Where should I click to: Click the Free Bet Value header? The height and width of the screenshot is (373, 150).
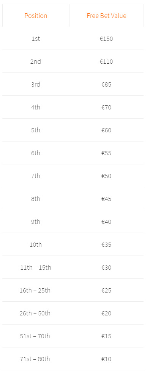[x=106, y=16]
